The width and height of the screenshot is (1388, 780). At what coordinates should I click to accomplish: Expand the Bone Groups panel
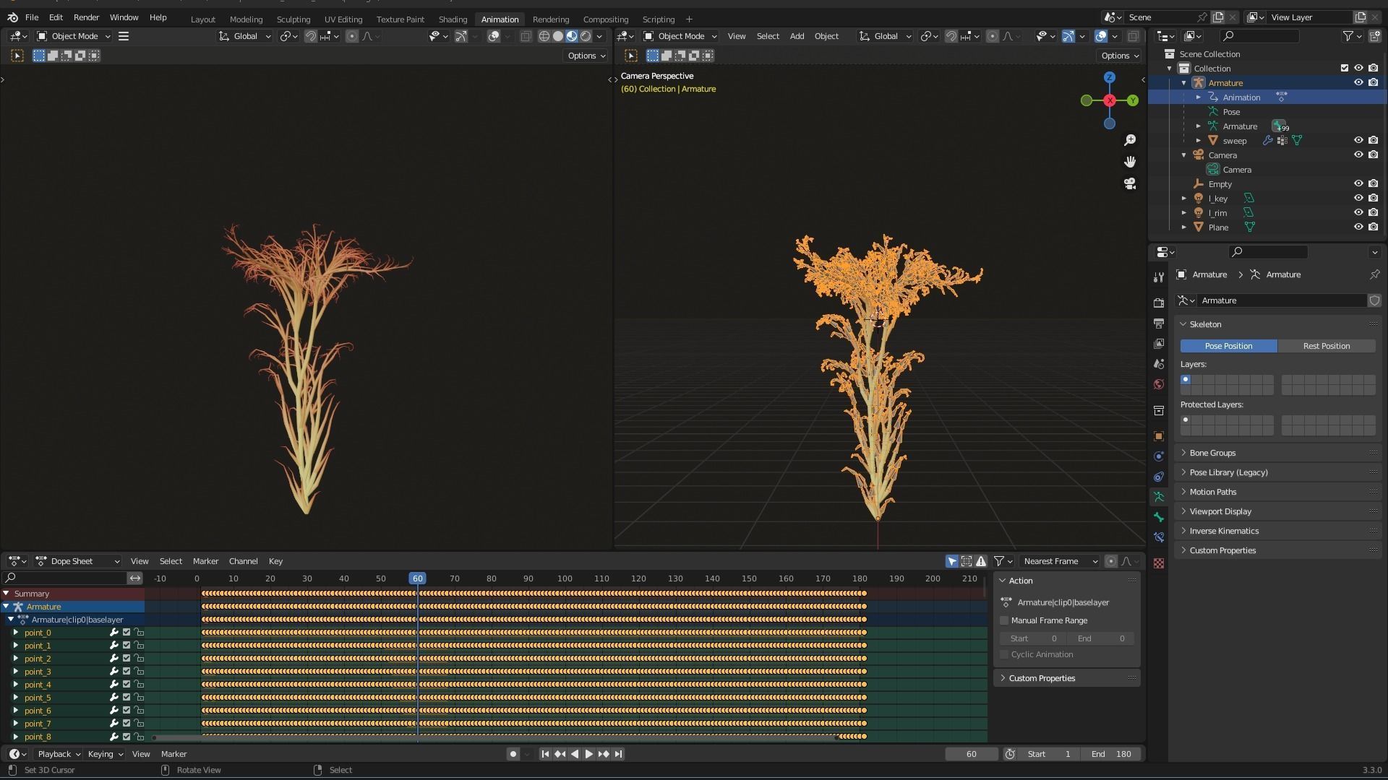tap(1212, 453)
